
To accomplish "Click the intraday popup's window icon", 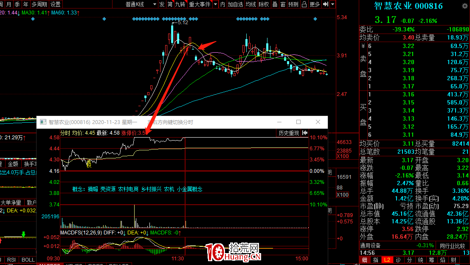I will [x=43, y=122].
